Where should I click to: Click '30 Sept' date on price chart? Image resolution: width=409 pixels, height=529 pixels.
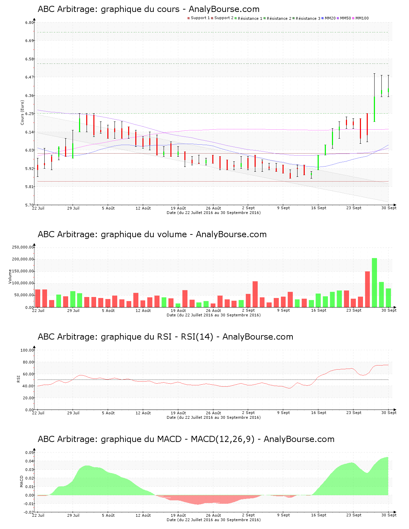coord(389,208)
